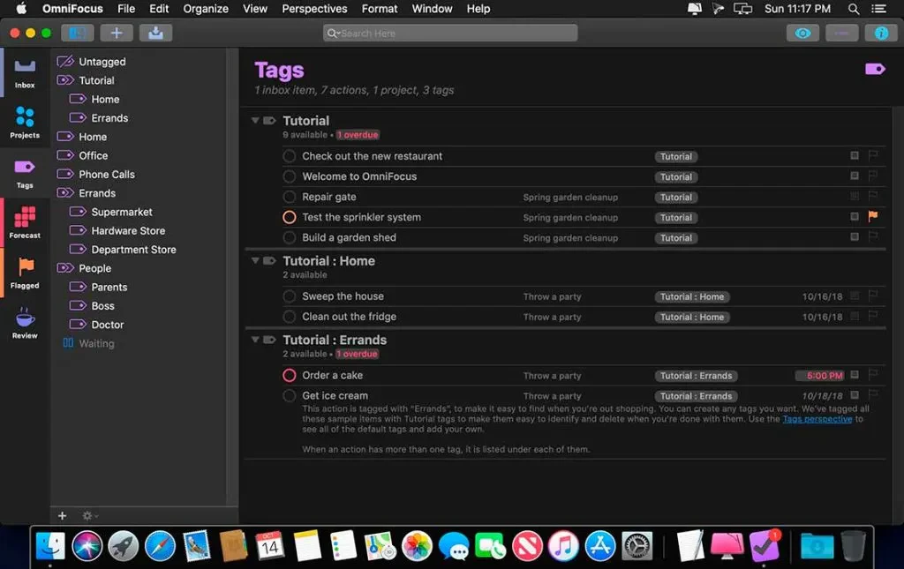Image resolution: width=904 pixels, height=569 pixels.
Task: Click the 5:00 PM due time on Order a cake
Action: click(x=820, y=376)
